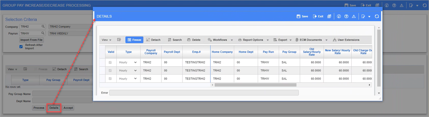
Task: Click the right arrow of the Details horizontal scrollbar
Action: tap(369, 85)
